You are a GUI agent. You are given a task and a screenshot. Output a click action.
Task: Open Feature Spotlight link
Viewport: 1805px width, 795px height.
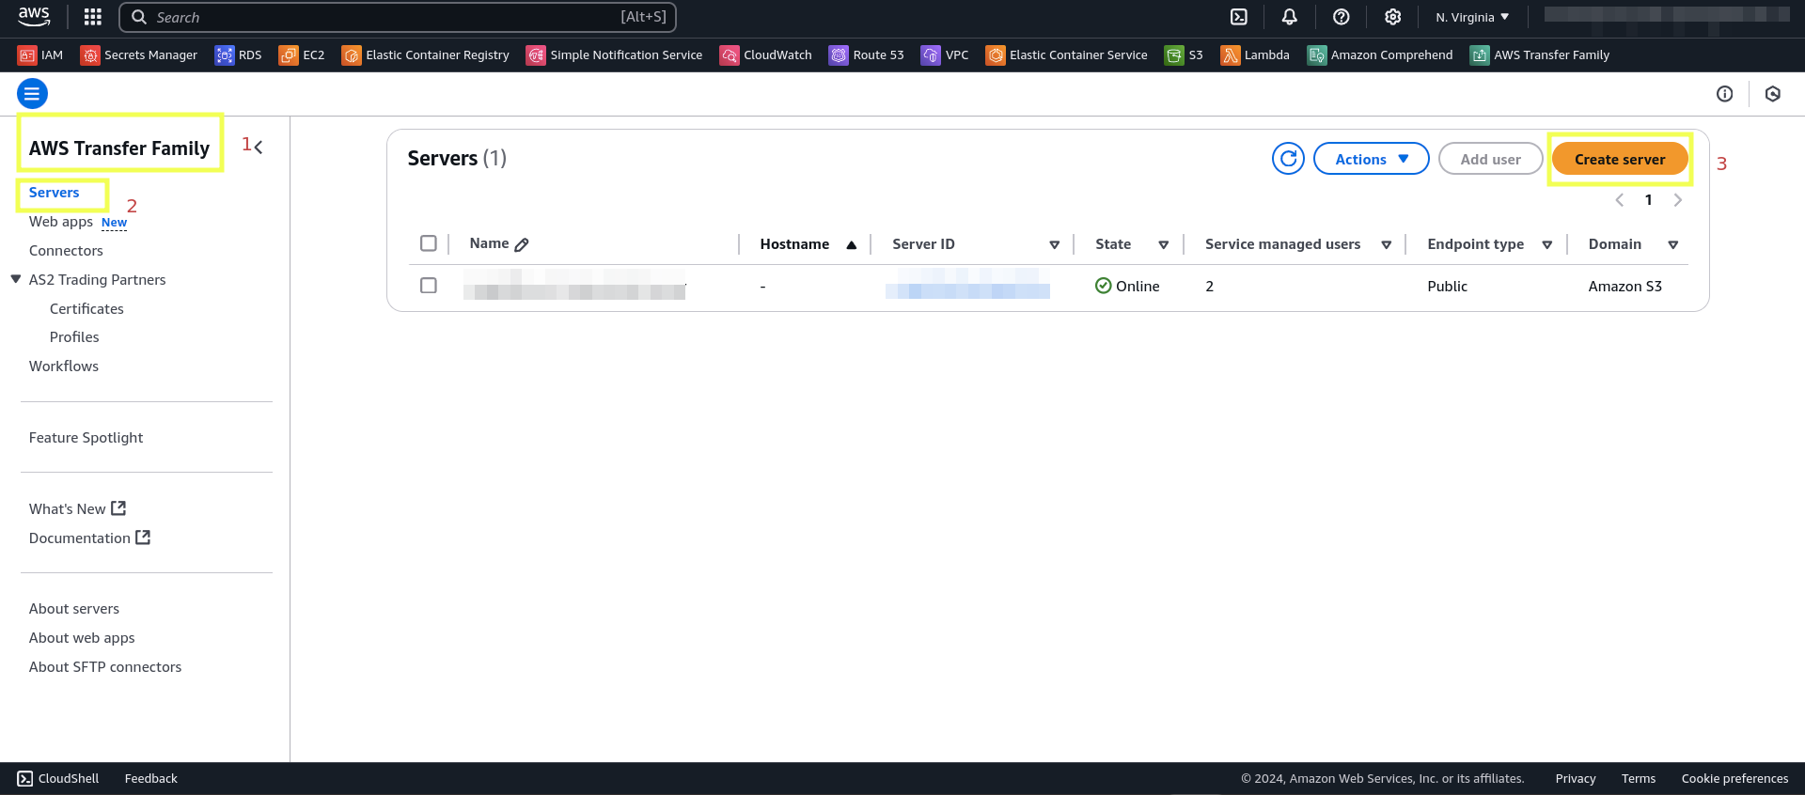(x=86, y=438)
